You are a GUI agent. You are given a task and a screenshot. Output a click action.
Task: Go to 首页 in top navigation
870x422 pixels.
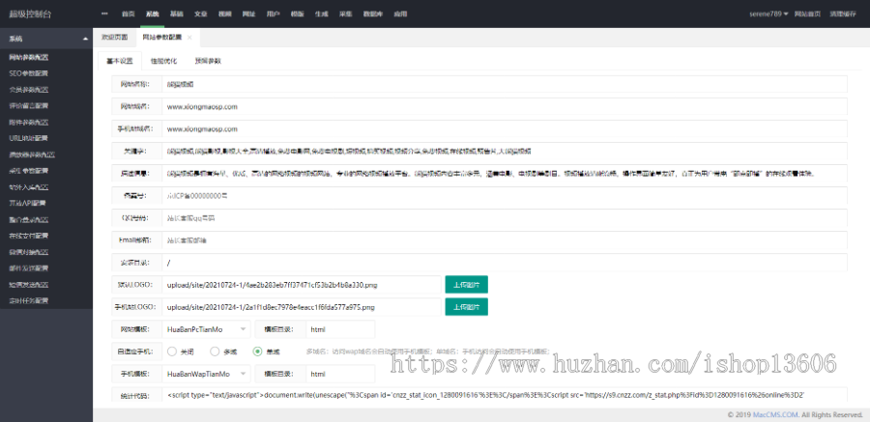coord(129,14)
